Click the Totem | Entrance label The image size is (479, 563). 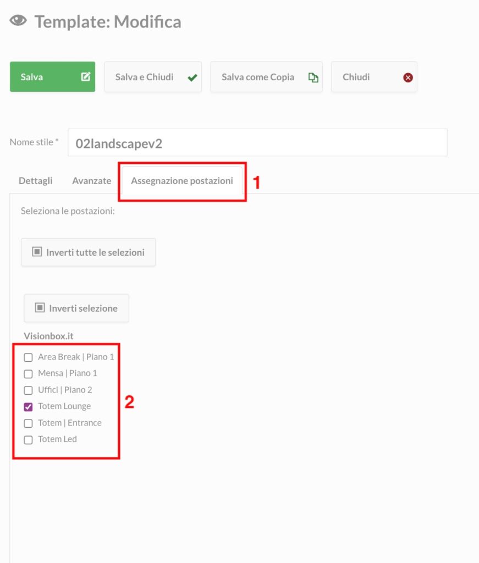70,423
